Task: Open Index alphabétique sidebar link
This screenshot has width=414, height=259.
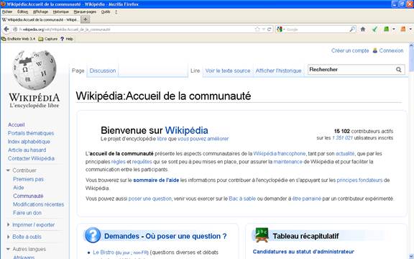Action: (x=29, y=142)
